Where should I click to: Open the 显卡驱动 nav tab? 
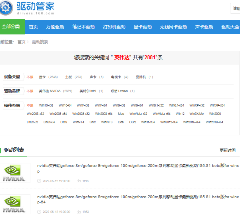click(x=143, y=27)
